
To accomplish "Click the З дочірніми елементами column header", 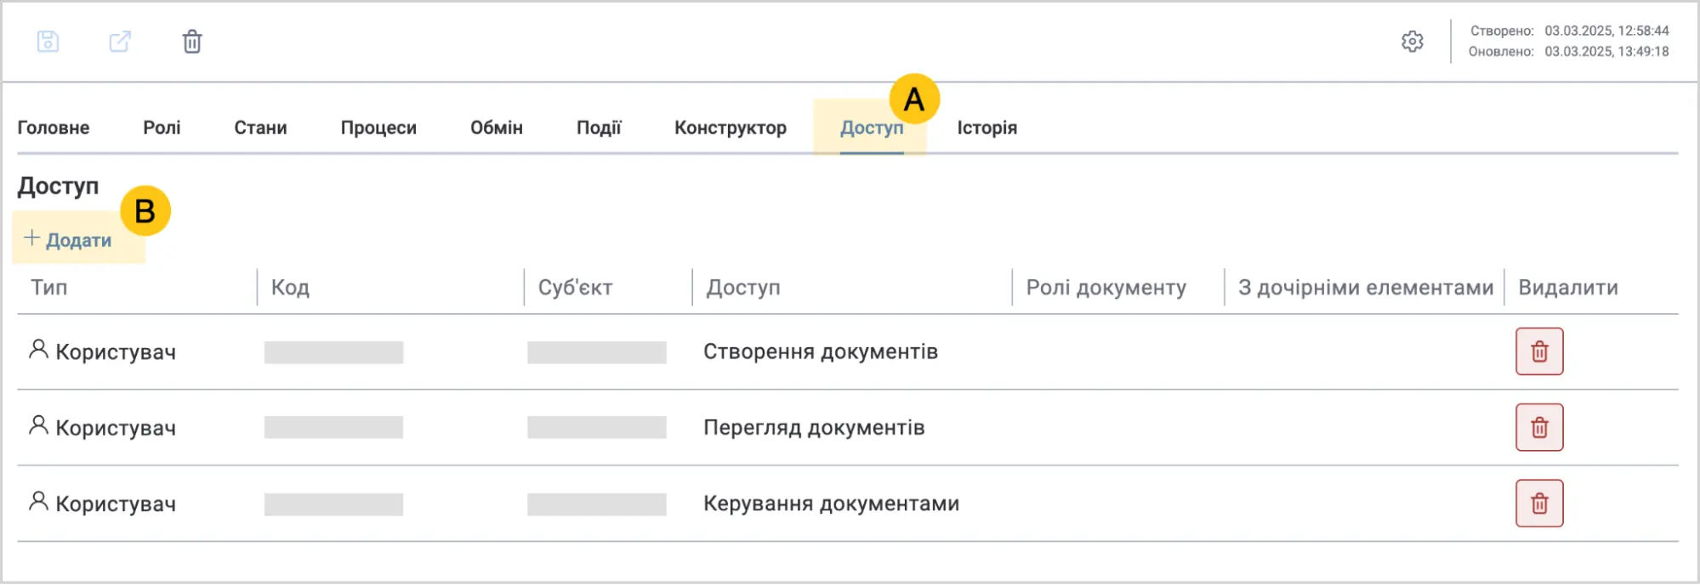I will click(1366, 288).
